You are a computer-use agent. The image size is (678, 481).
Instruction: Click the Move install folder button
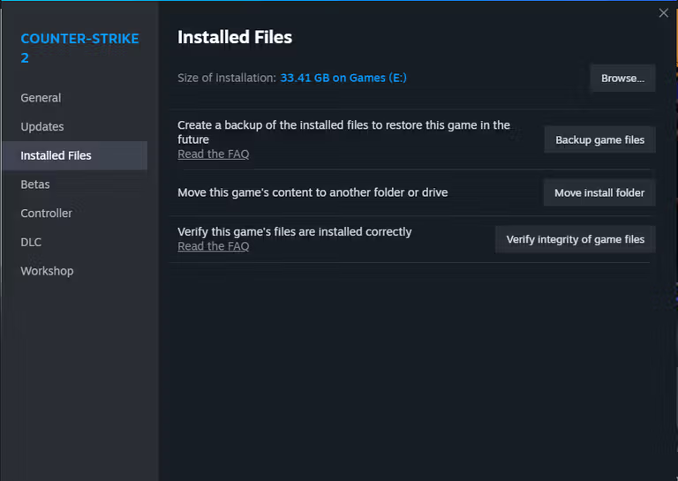pos(599,192)
